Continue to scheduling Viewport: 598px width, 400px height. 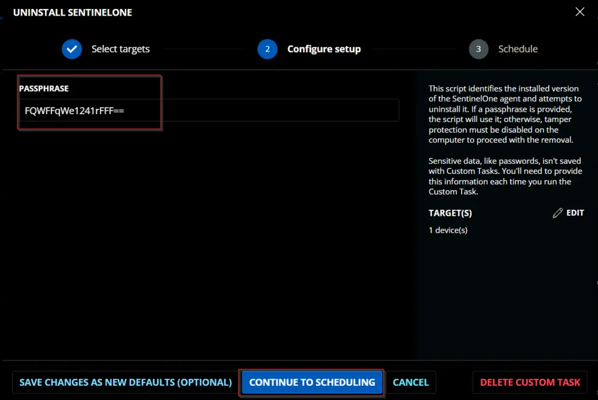(x=312, y=382)
